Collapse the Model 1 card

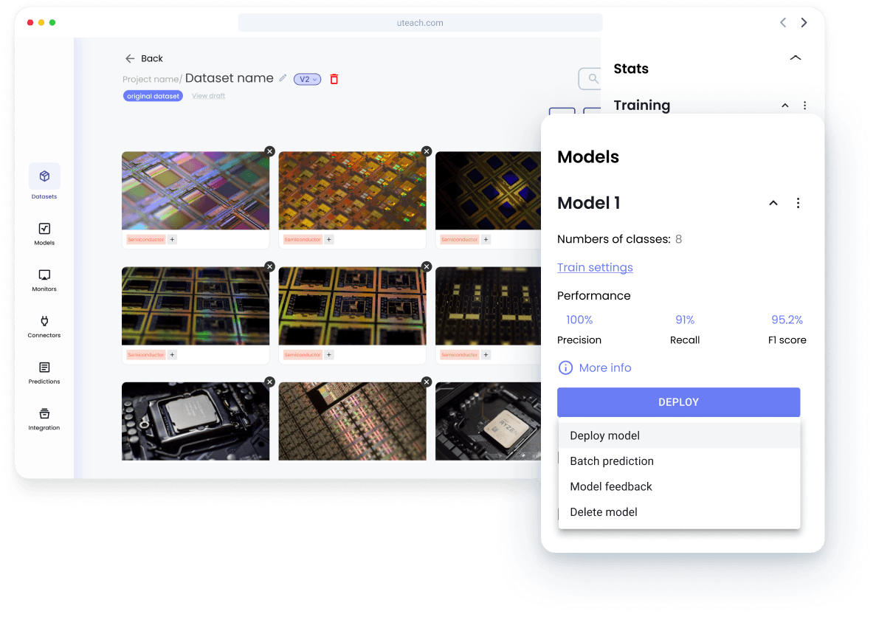coord(773,203)
